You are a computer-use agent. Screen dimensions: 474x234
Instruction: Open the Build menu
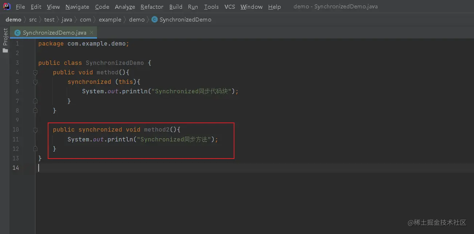pos(176,7)
